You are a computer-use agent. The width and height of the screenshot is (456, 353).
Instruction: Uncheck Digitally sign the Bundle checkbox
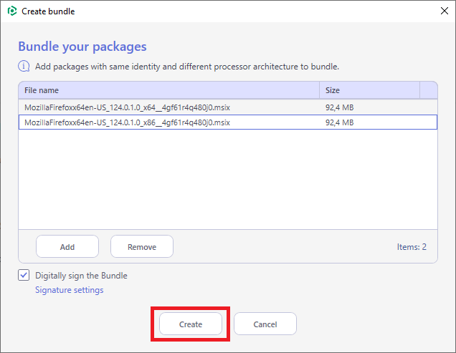point(24,275)
